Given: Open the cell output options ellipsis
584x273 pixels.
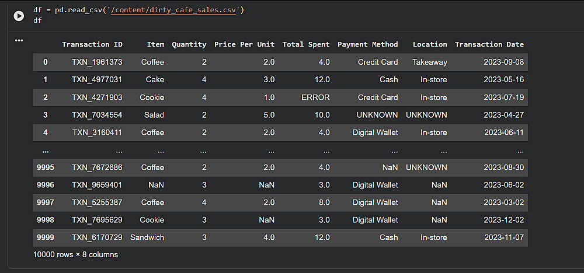Looking at the screenshot, I should click(x=19, y=40).
